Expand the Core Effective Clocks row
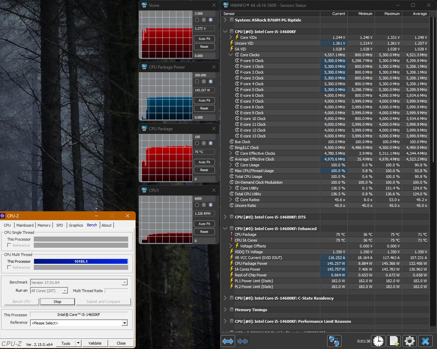Image resolution: width=437 pixels, height=349 pixels. [231, 153]
